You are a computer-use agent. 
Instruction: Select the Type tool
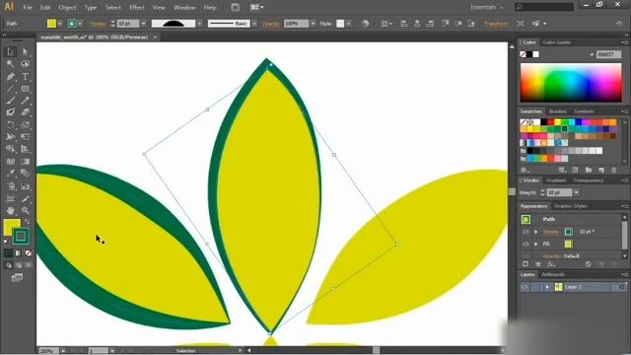(x=25, y=77)
